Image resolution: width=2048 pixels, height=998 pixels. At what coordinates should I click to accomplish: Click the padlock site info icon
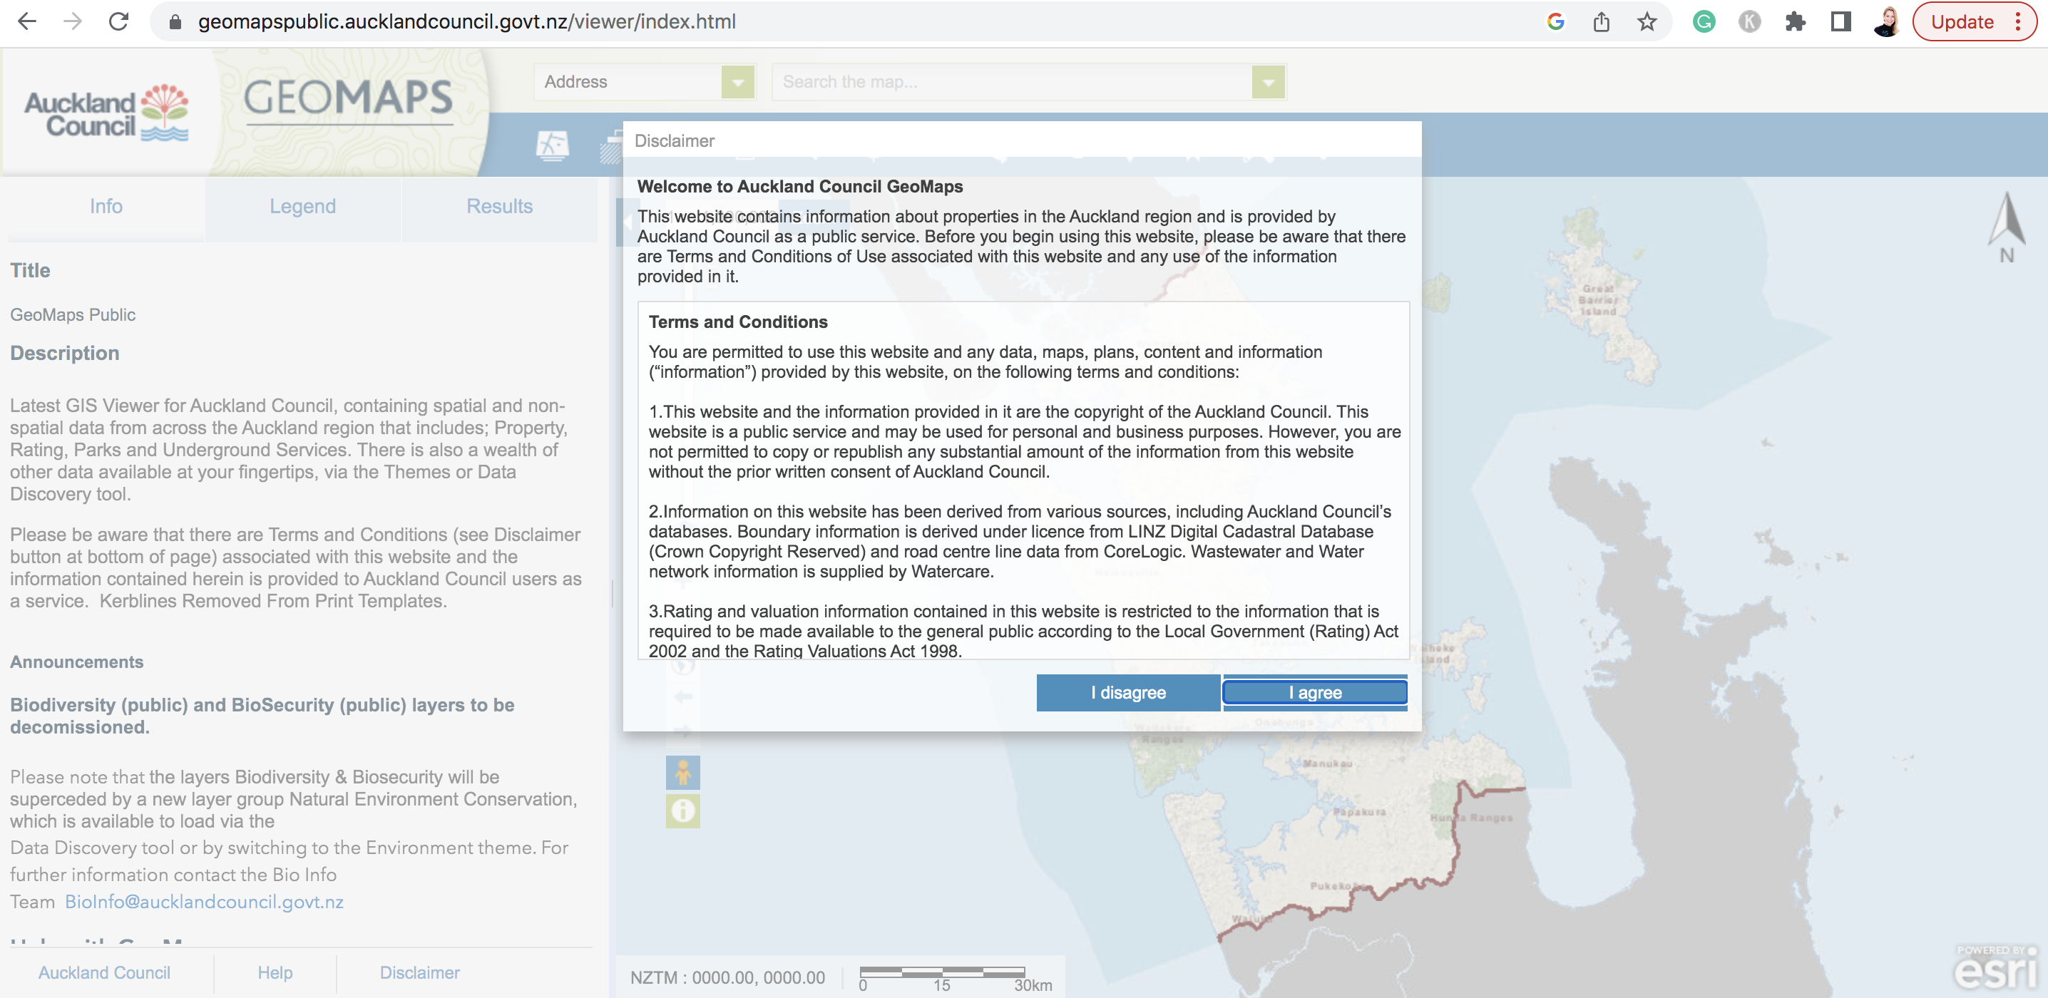coord(175,21)
